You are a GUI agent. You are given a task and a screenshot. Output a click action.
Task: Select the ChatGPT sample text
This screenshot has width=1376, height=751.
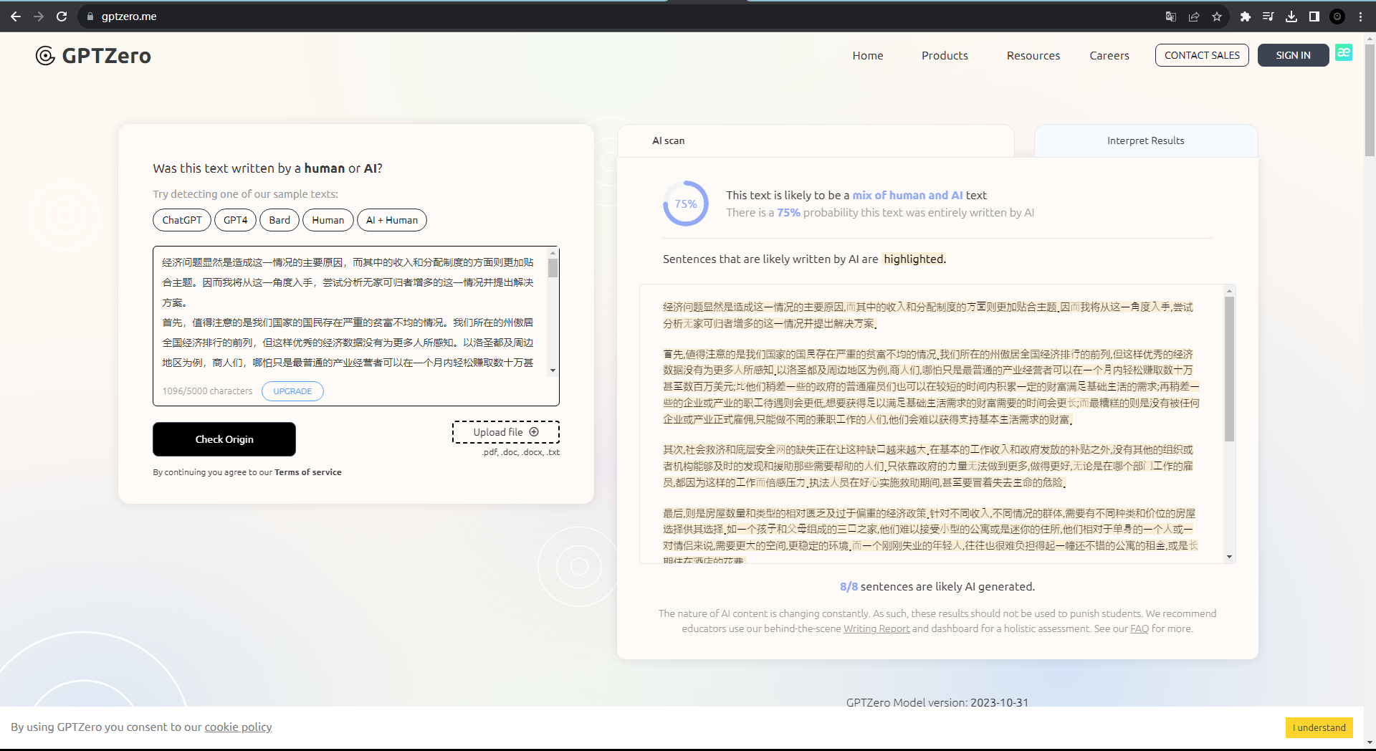pos(182,220)
